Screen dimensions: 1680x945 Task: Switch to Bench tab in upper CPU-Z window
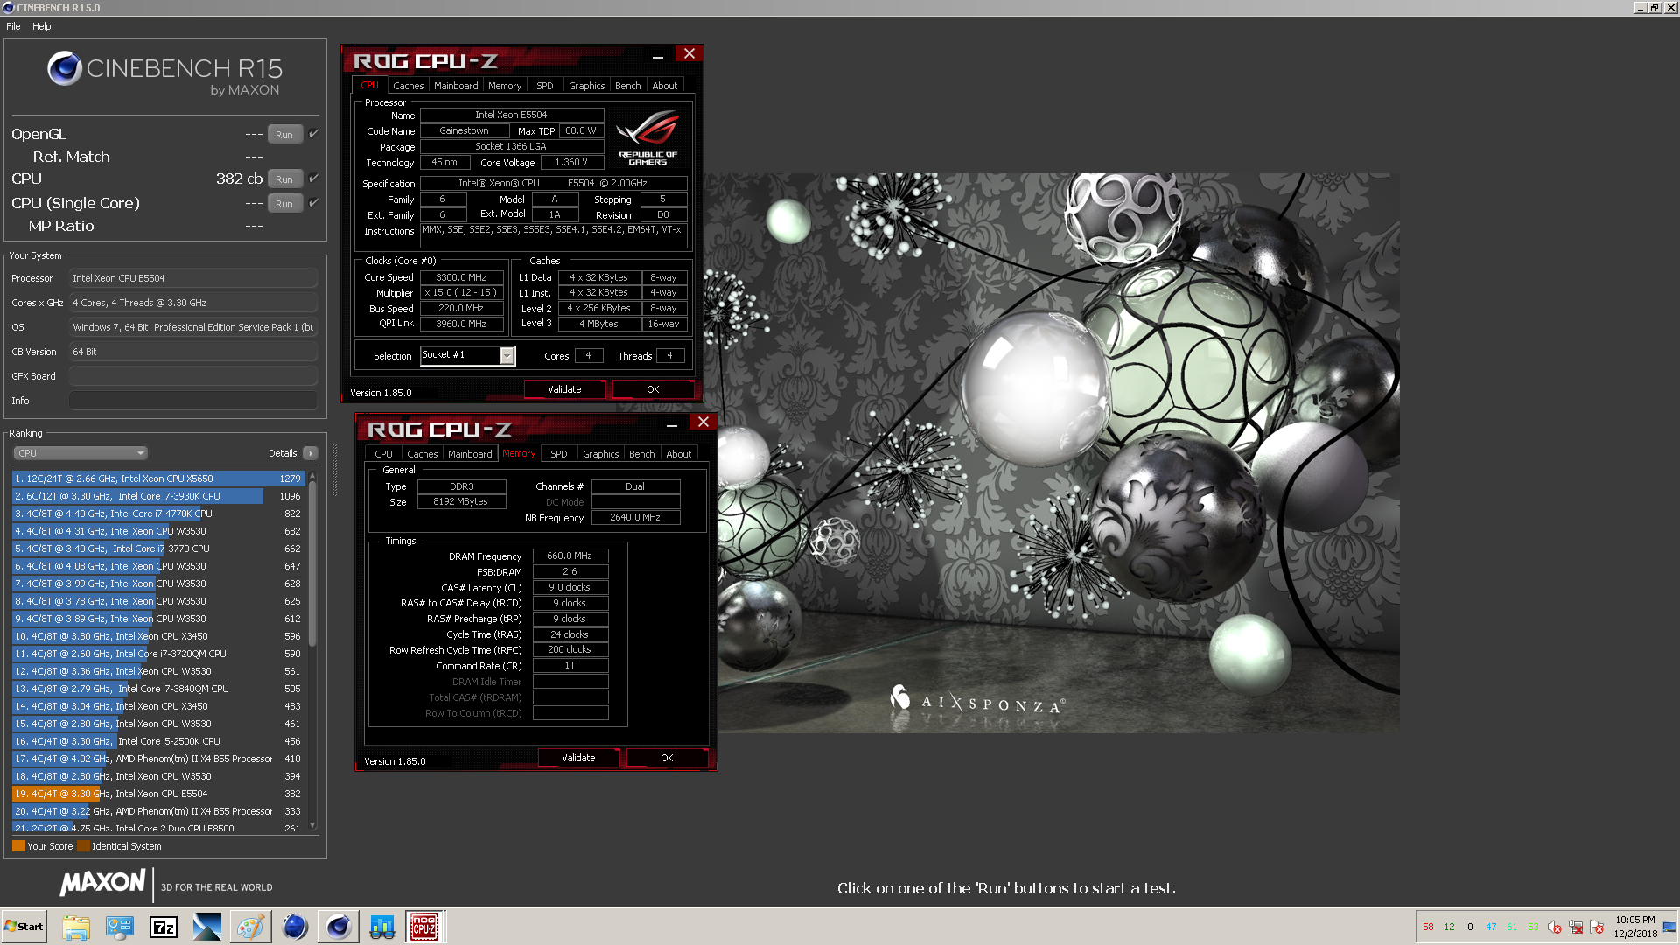627,86
